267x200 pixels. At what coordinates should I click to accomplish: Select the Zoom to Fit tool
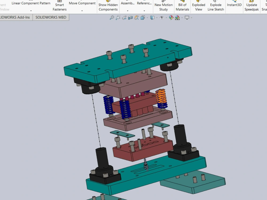click(x=112, y=18)
